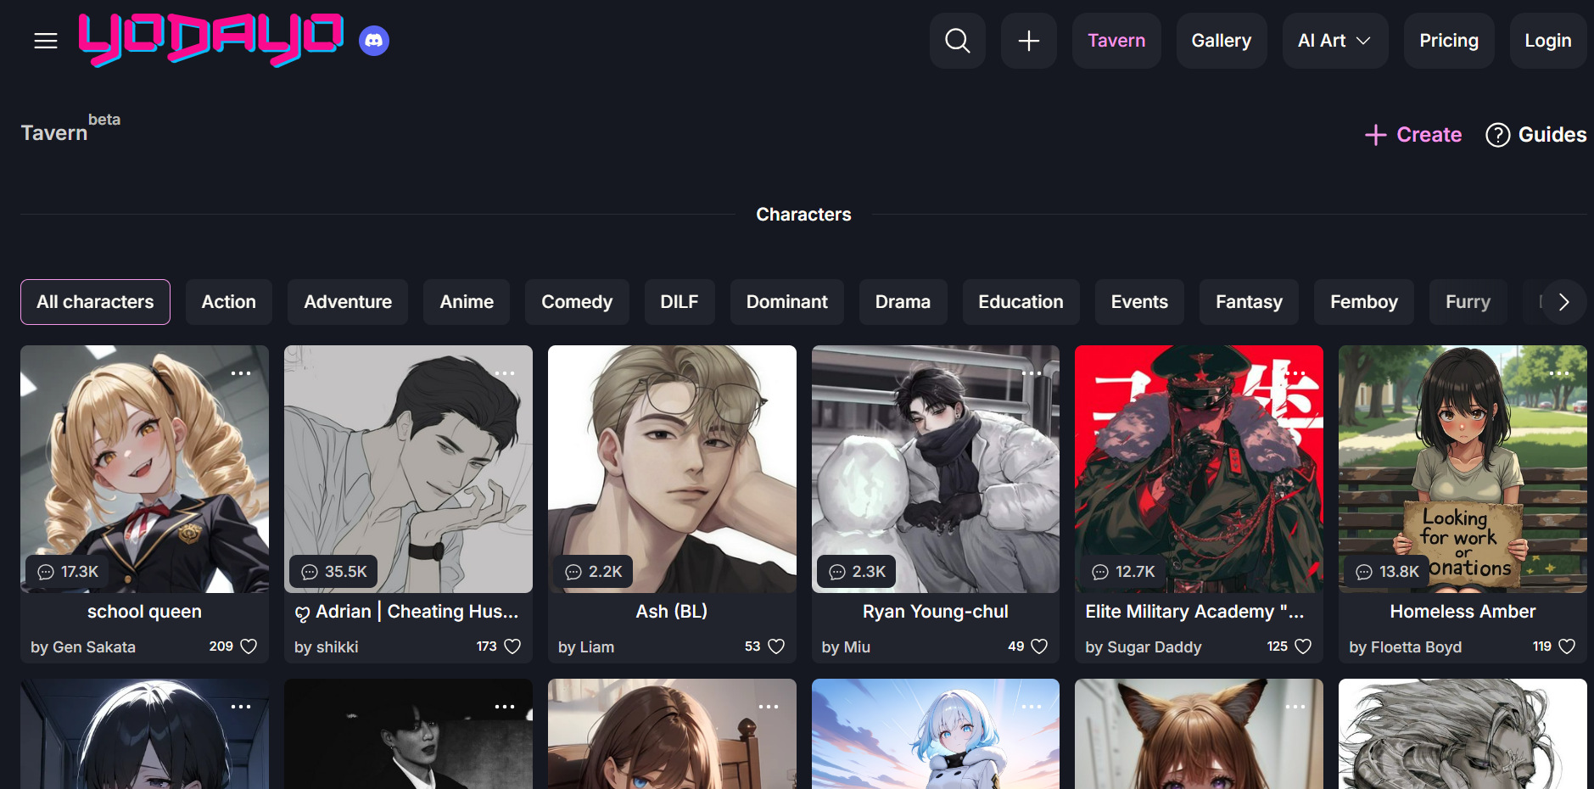Show more category tags with arrow
Screen dimensions: 1594x789
tap(1563, 302)
